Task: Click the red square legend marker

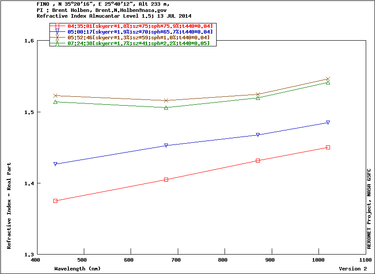Action: (x=57, y=26)
